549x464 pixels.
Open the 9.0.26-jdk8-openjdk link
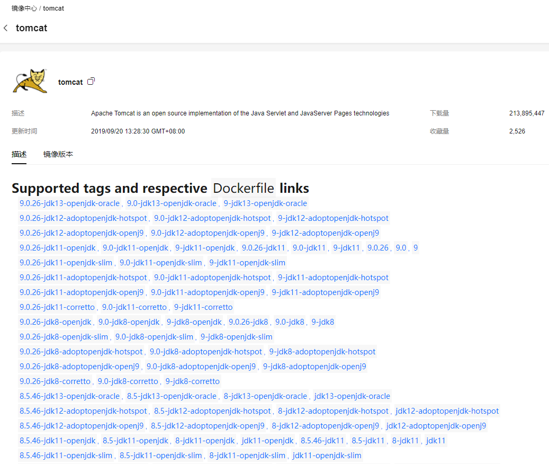pos(56,322)
